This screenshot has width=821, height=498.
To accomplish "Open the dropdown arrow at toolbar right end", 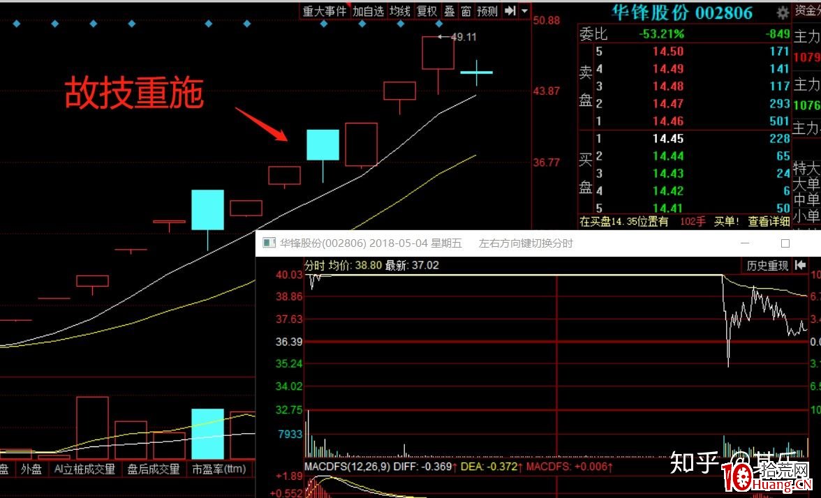I will (524, 11).
